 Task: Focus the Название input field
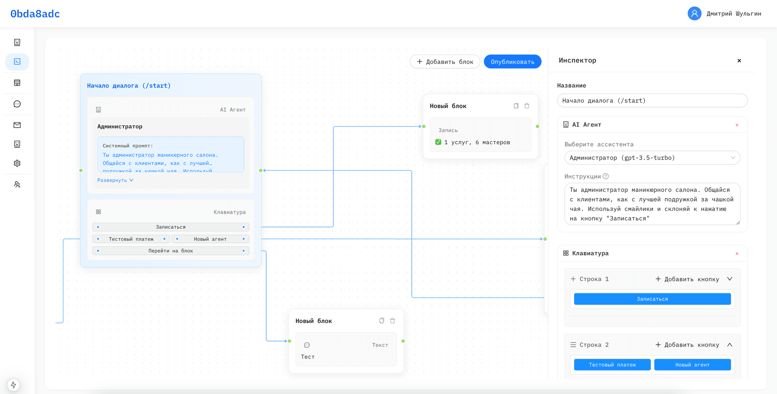[652, 101]
